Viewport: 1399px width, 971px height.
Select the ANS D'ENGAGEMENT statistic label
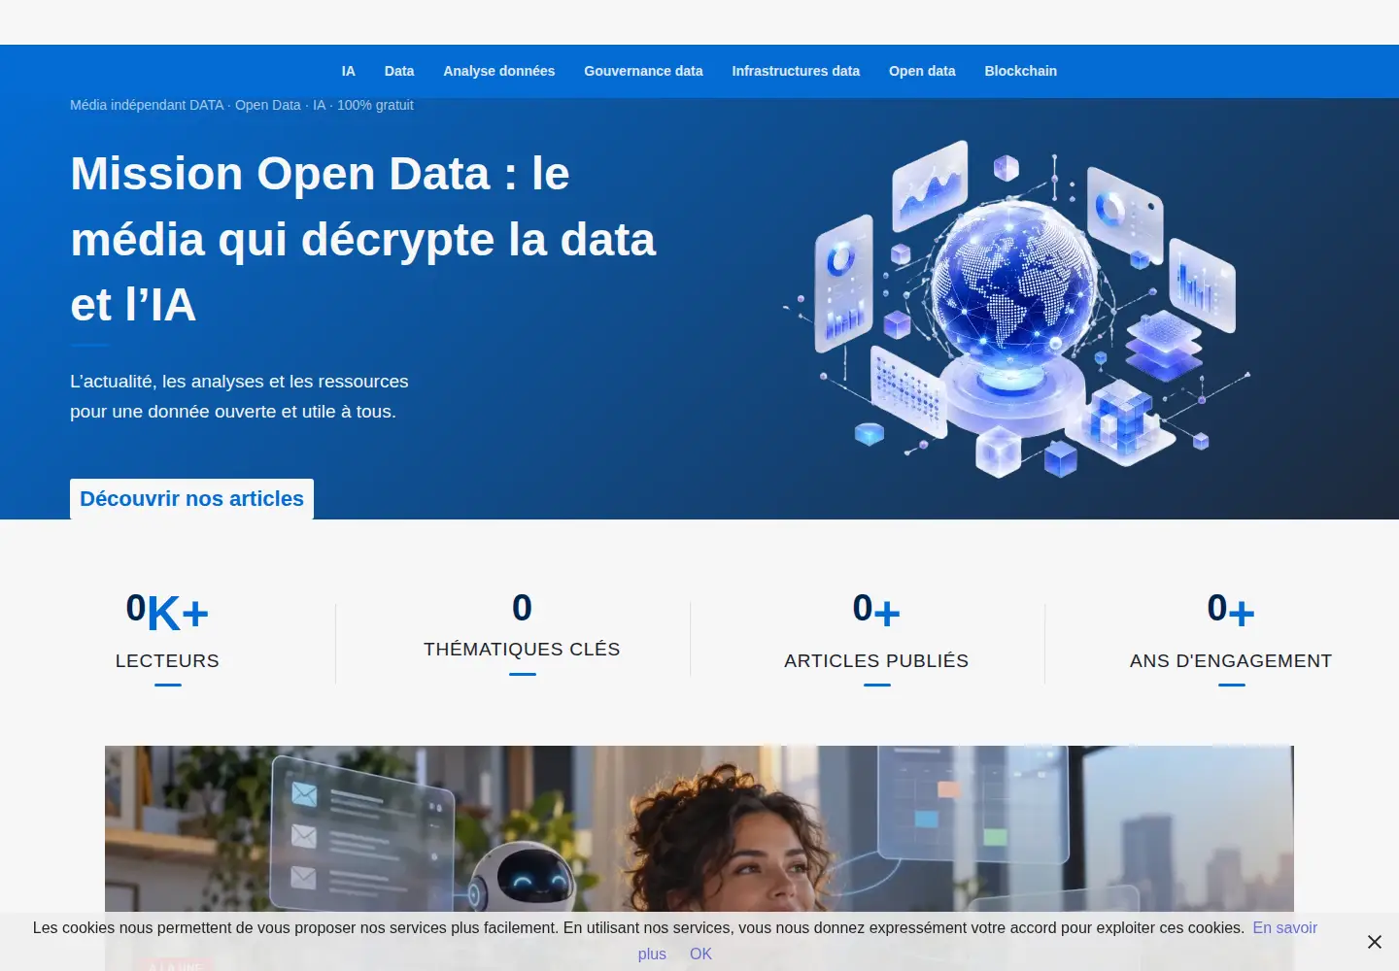pyautogui.click(x=1231, y=660)
